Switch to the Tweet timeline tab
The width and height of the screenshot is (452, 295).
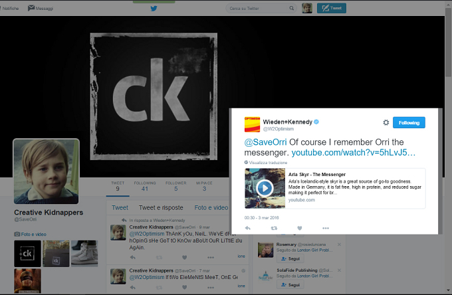click(120, 208)
